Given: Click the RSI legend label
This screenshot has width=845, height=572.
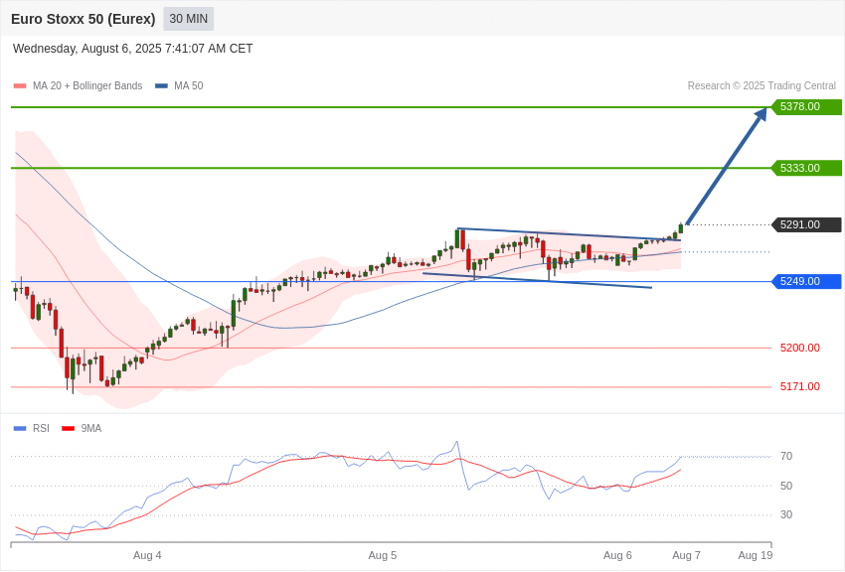Looking at the screenshot, I should pyautogui.click(x=41, y=428).
